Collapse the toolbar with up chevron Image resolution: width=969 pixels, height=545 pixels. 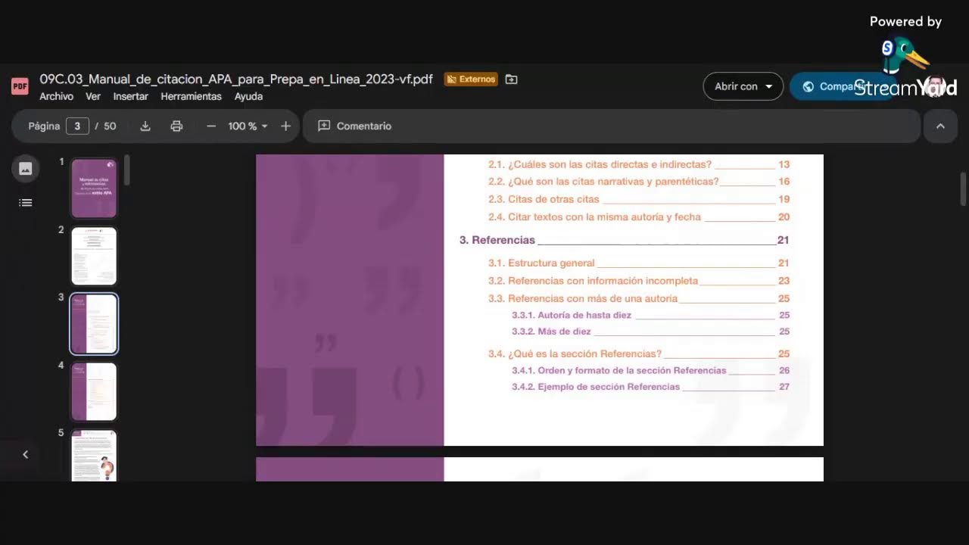click(940, 126)
